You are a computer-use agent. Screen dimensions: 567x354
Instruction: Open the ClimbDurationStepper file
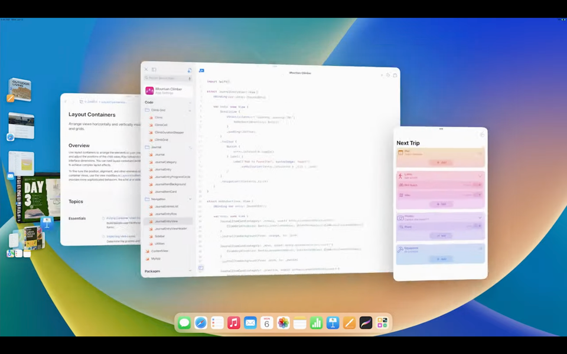[168, 132]
